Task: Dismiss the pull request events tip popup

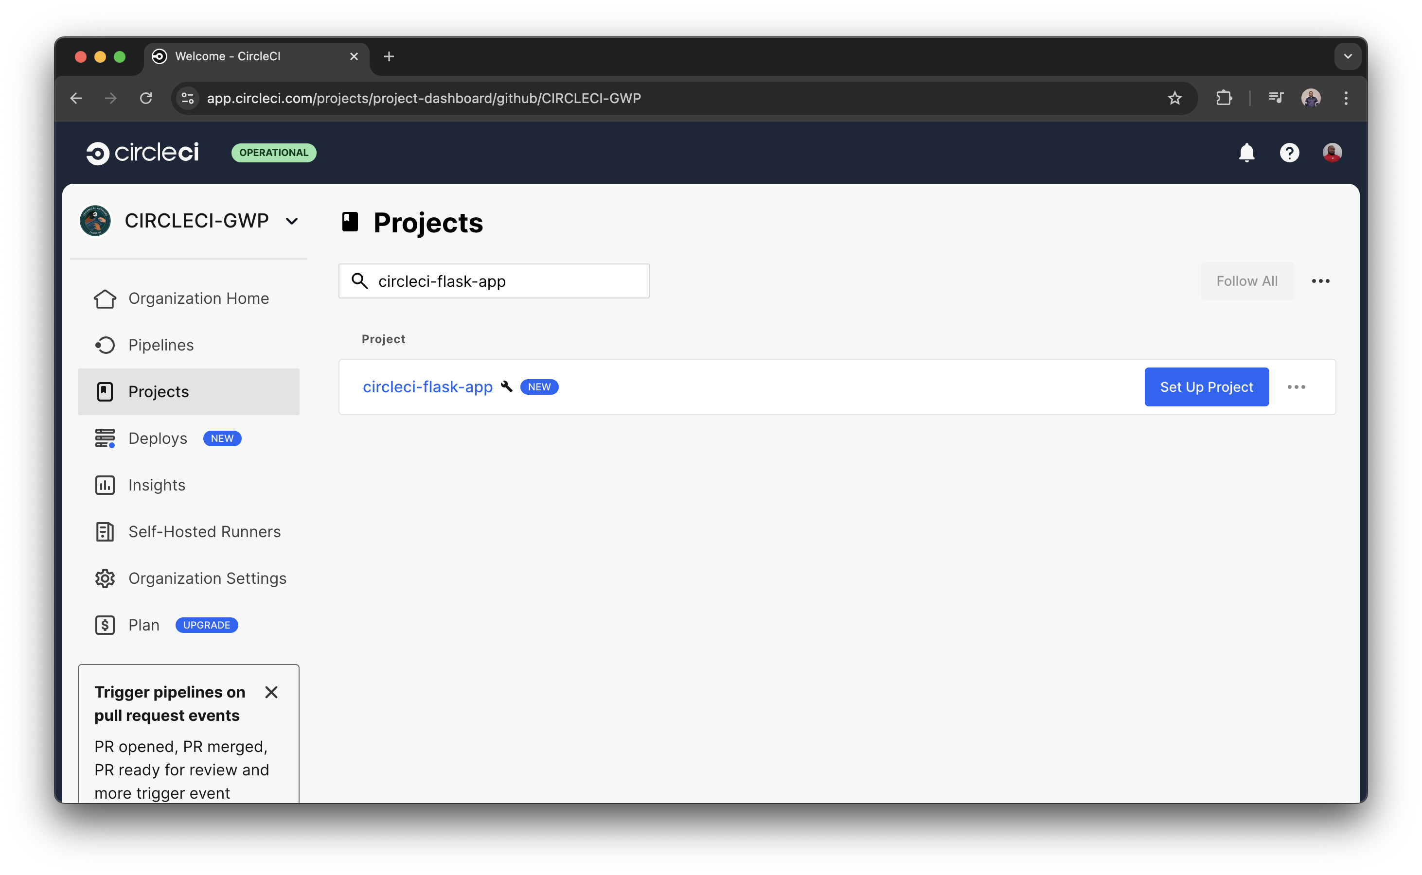Action: pos(271,692)
